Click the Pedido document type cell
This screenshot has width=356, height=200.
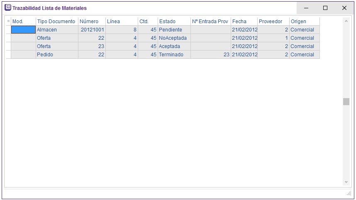[x=56, y=55]
